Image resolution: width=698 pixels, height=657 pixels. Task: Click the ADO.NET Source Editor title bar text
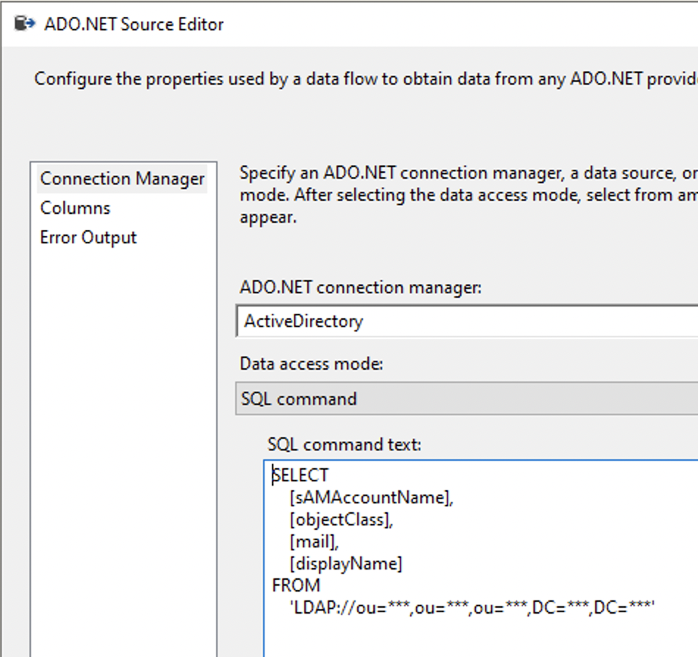(x=134, y=24)
